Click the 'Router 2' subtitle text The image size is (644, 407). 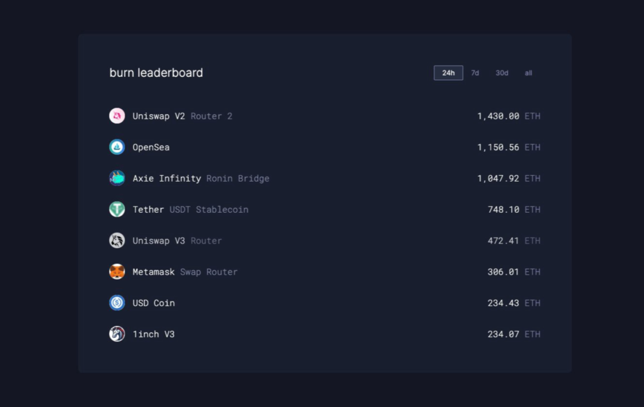[x=212, y=116]
